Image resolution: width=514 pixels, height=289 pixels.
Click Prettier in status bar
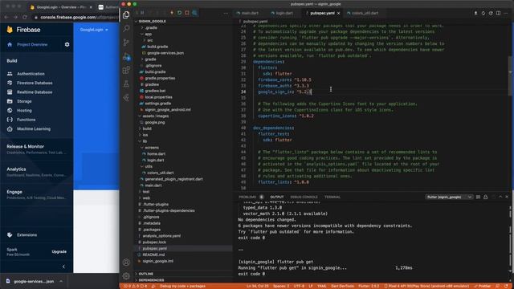(x=483, y=286)
